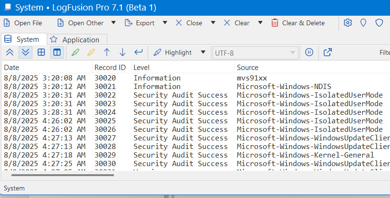
Task: Click the Information level of record 30021
Action: click(x=157, y=87)
